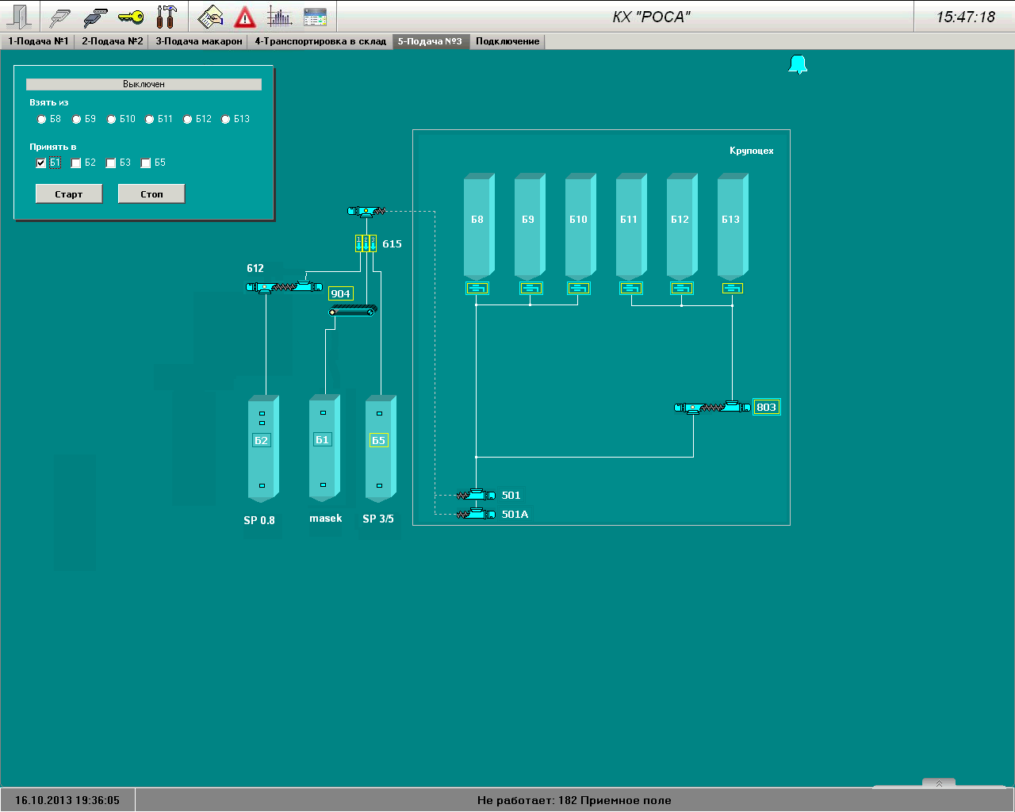Select the Б8 source radio button
The width and height of the screenshot is (1015, 812).
42,120
